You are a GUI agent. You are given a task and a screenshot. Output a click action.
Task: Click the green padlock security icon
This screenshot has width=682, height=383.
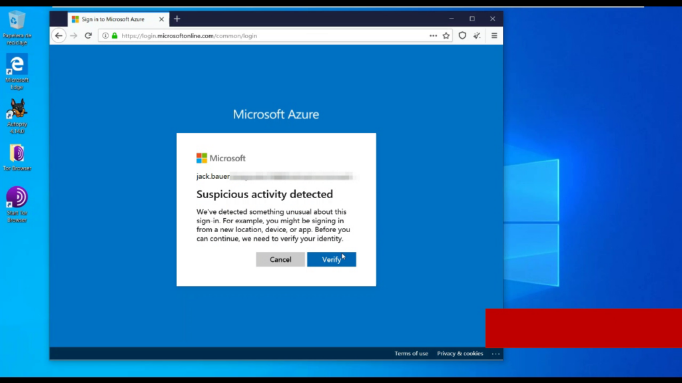(115, 36)
